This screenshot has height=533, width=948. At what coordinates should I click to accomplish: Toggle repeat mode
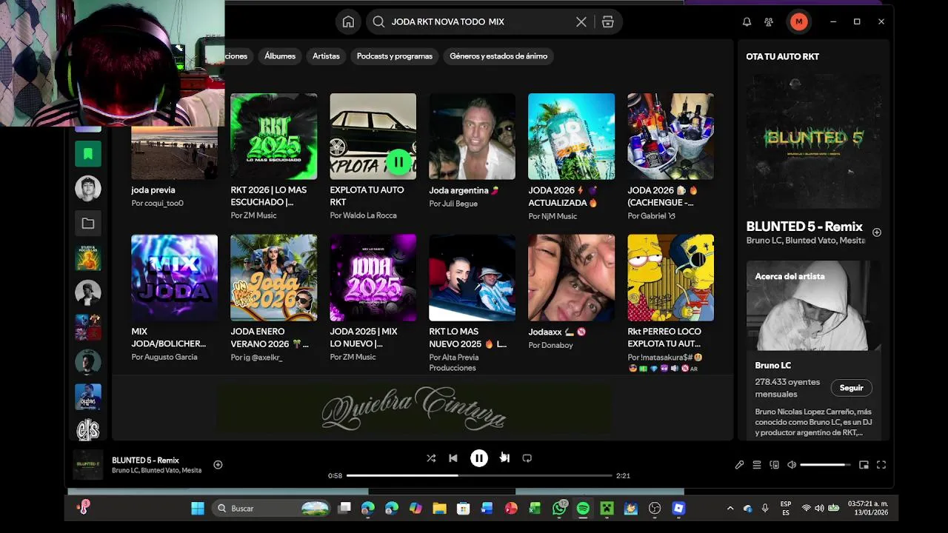tap(527, 458)
